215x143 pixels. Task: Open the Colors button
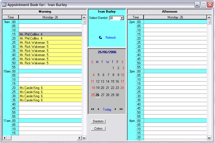pyautogui.click(x=98, y=128)
